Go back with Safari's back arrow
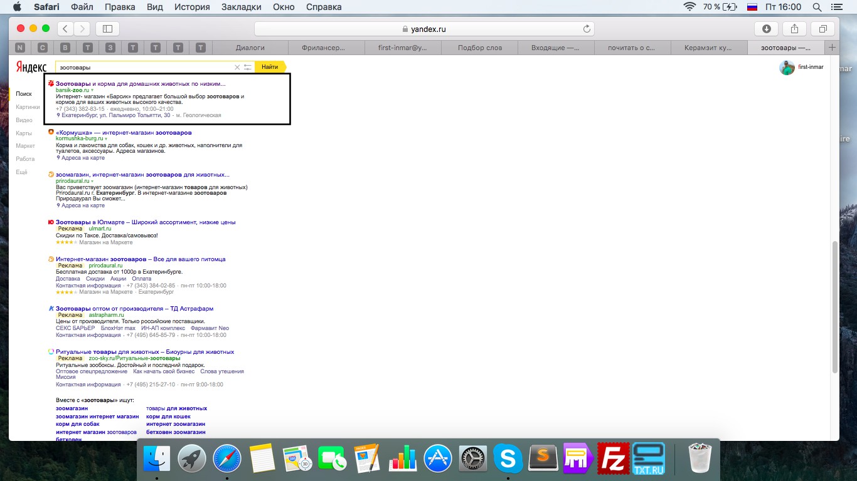Viewport: 857px width, 481px height. [66, 29]
